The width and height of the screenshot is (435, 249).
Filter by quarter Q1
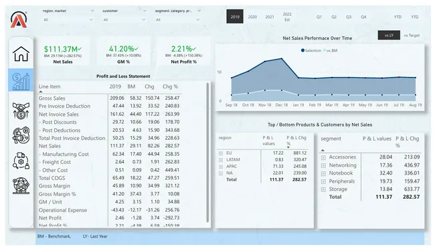(319, 17)
